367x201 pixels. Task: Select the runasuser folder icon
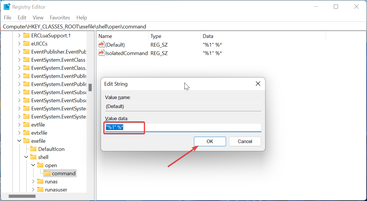click(x=40, y=189)
